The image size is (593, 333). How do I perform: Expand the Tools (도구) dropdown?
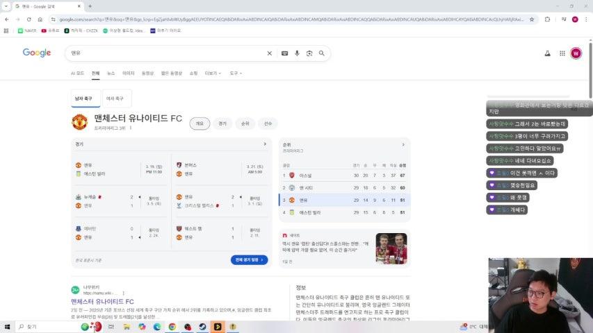coord(236,74)
